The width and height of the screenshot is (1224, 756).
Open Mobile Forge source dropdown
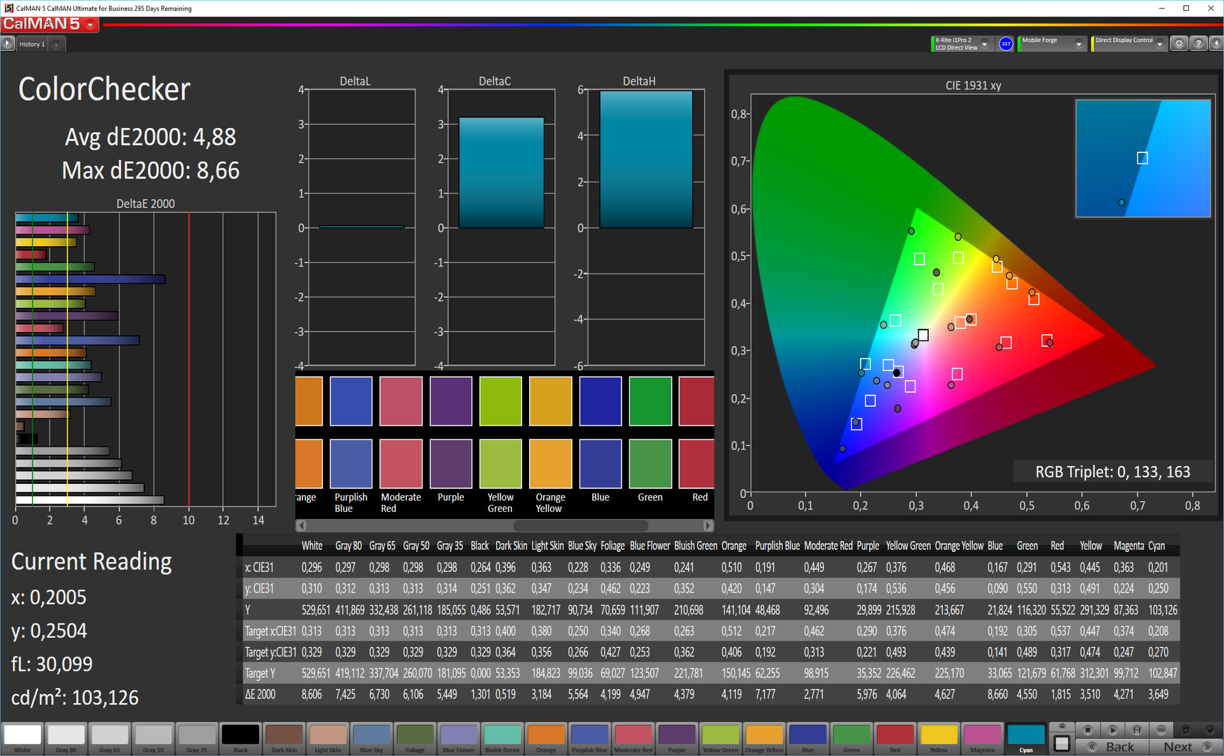click(x=1079, y=44)
